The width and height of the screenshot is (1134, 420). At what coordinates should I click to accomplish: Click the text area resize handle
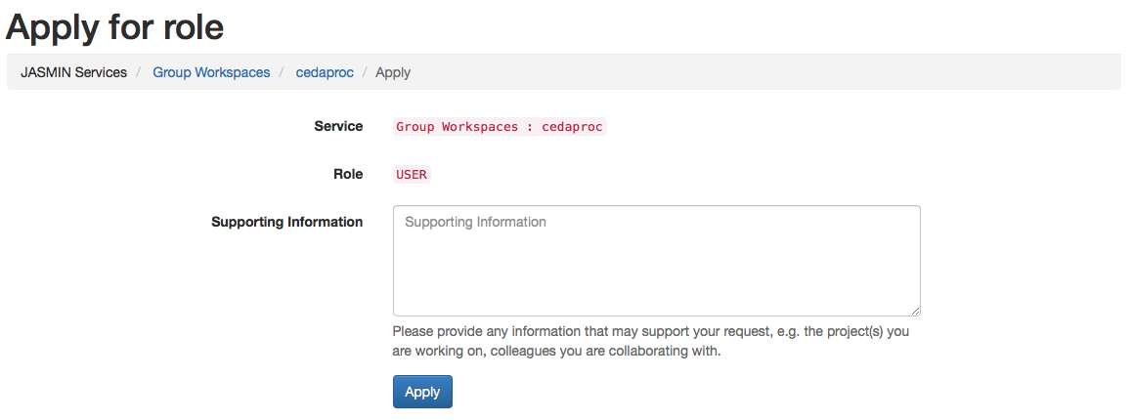915,311
